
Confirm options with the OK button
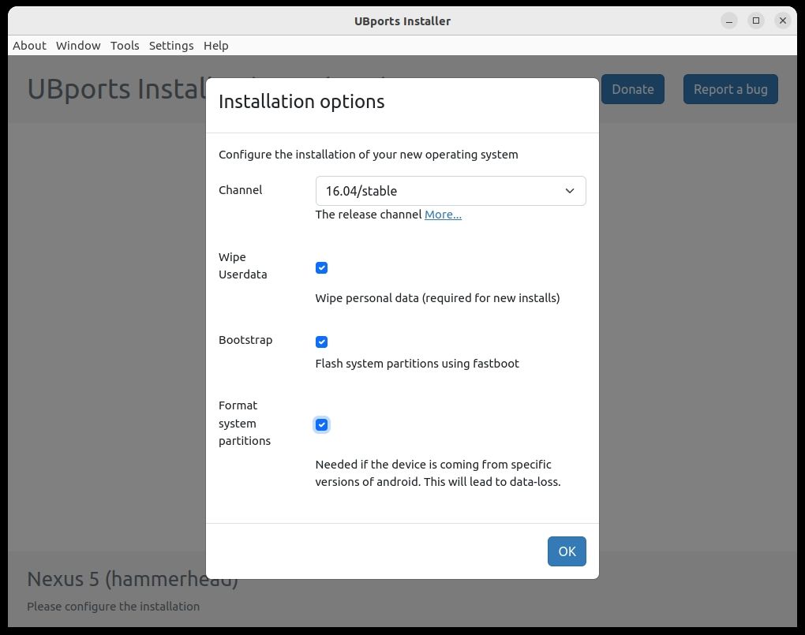click(567, 551)
